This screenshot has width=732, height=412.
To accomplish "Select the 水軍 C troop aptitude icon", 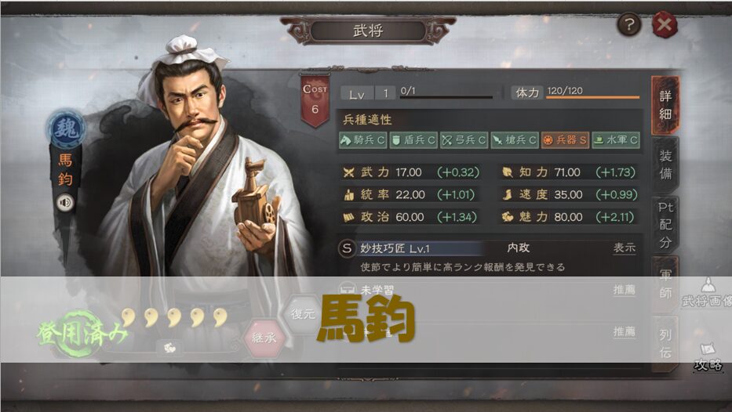I will 615,140.
